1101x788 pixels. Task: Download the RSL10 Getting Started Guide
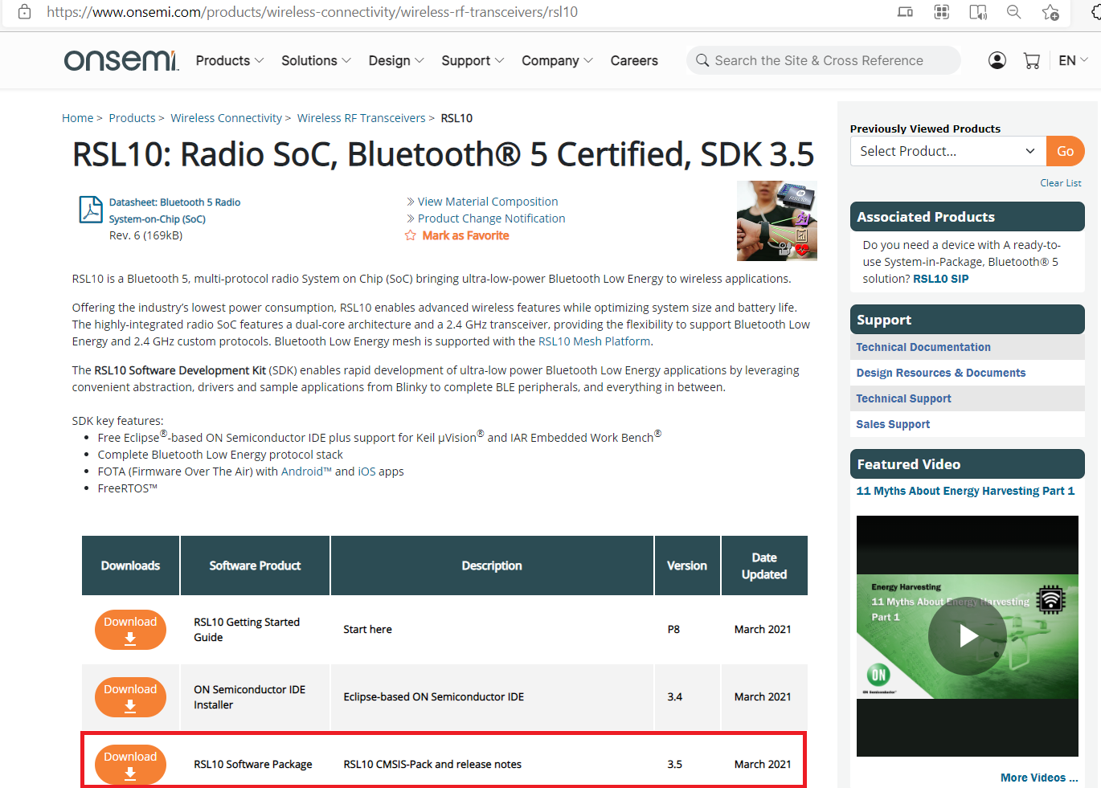(130, 629)
